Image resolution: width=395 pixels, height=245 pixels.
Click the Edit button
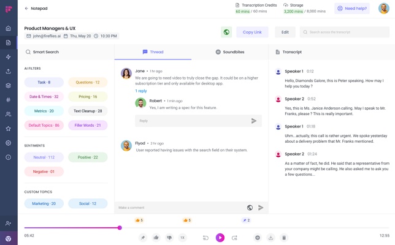click(285, 32)
